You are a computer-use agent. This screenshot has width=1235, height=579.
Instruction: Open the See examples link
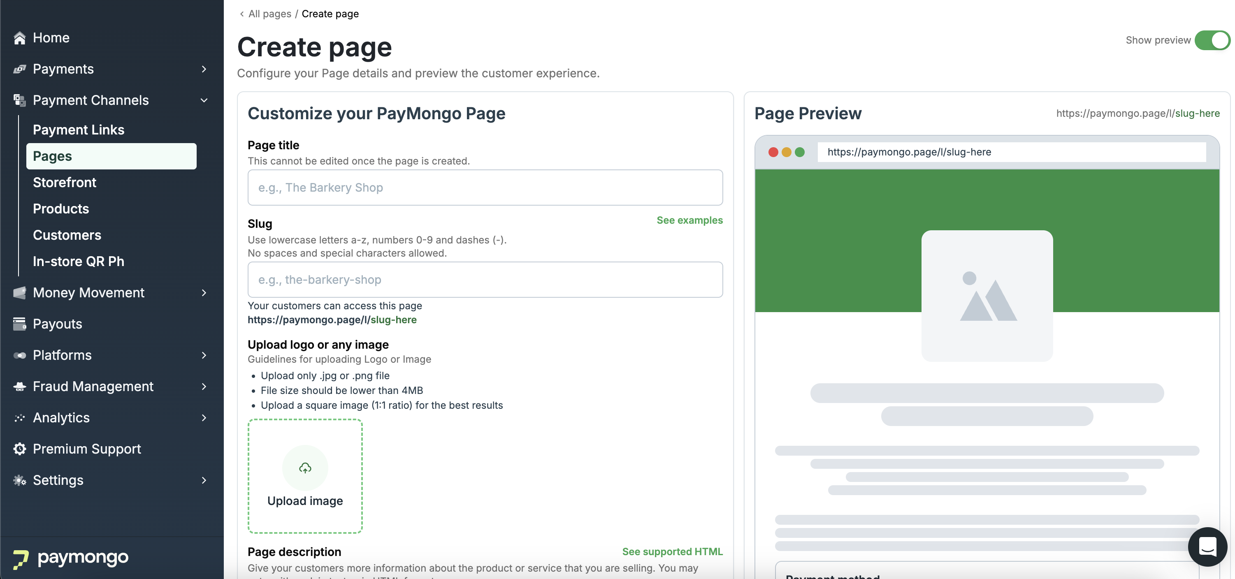coord(689,220)
